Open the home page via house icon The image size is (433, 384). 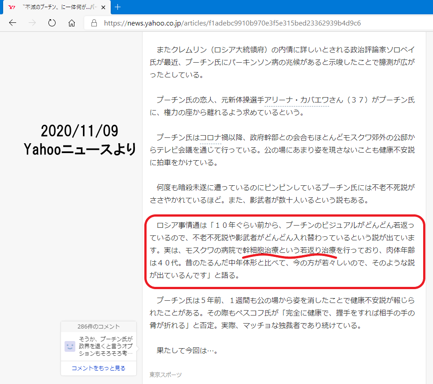point(72,23)
